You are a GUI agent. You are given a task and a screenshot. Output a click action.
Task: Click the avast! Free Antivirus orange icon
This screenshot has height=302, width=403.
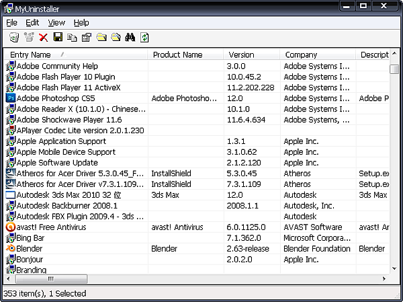pos(11,227)
